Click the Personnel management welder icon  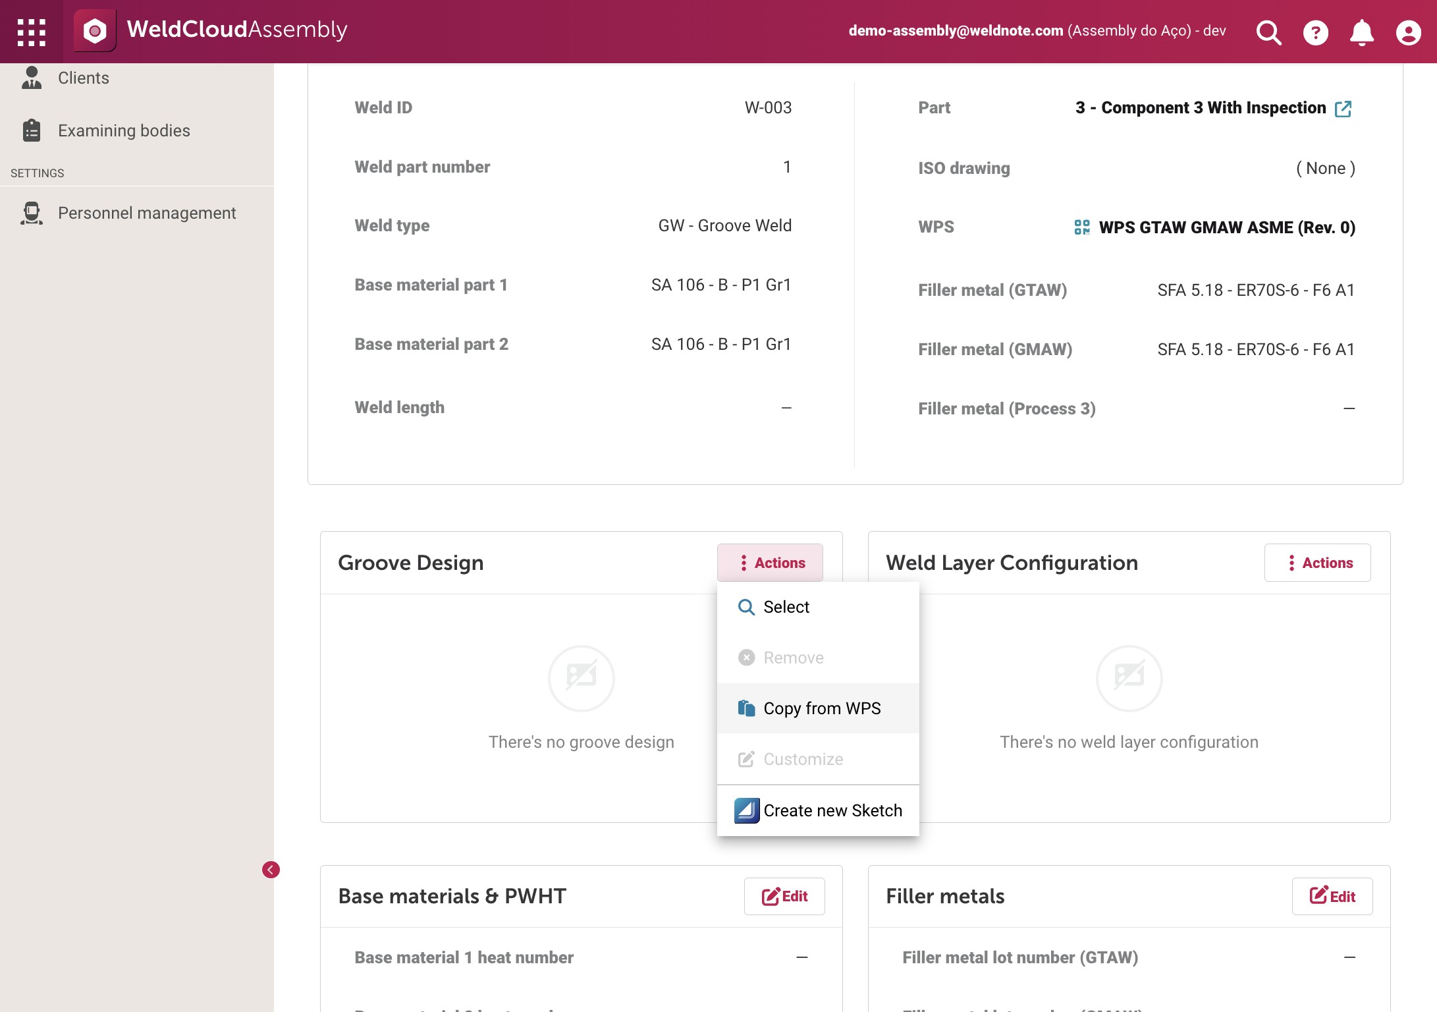tap(31, 213)
